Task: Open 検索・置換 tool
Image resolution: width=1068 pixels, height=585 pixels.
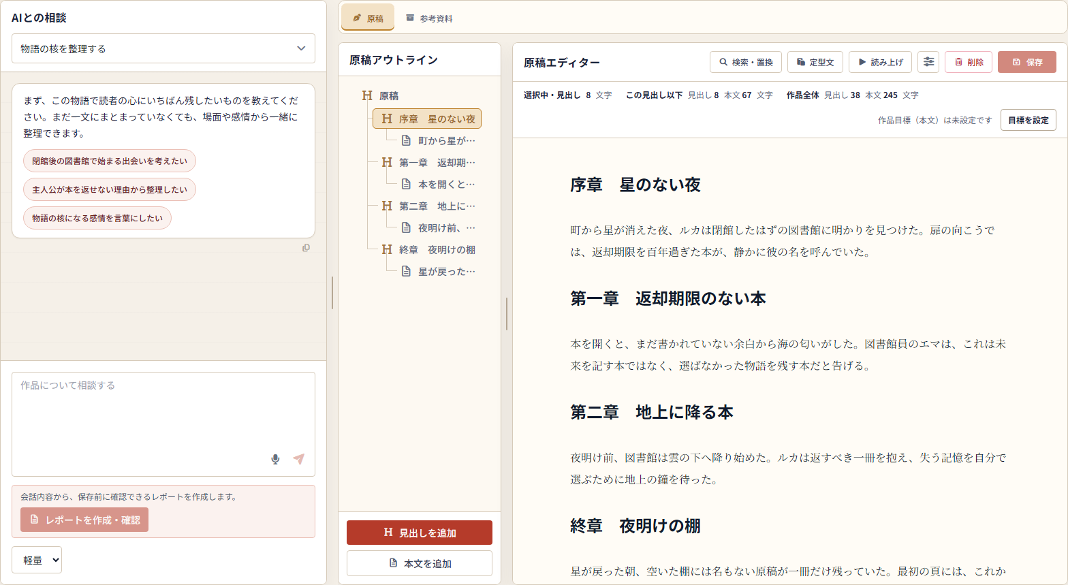Action: coord(746,62)
